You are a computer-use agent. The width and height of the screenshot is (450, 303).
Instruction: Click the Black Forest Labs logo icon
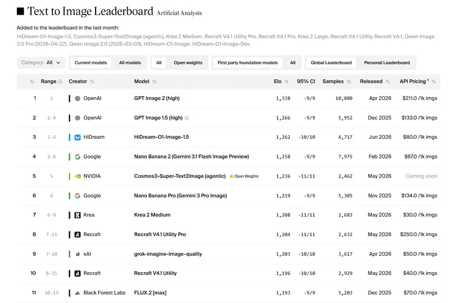pyautogui.click(x=78, y=293)
